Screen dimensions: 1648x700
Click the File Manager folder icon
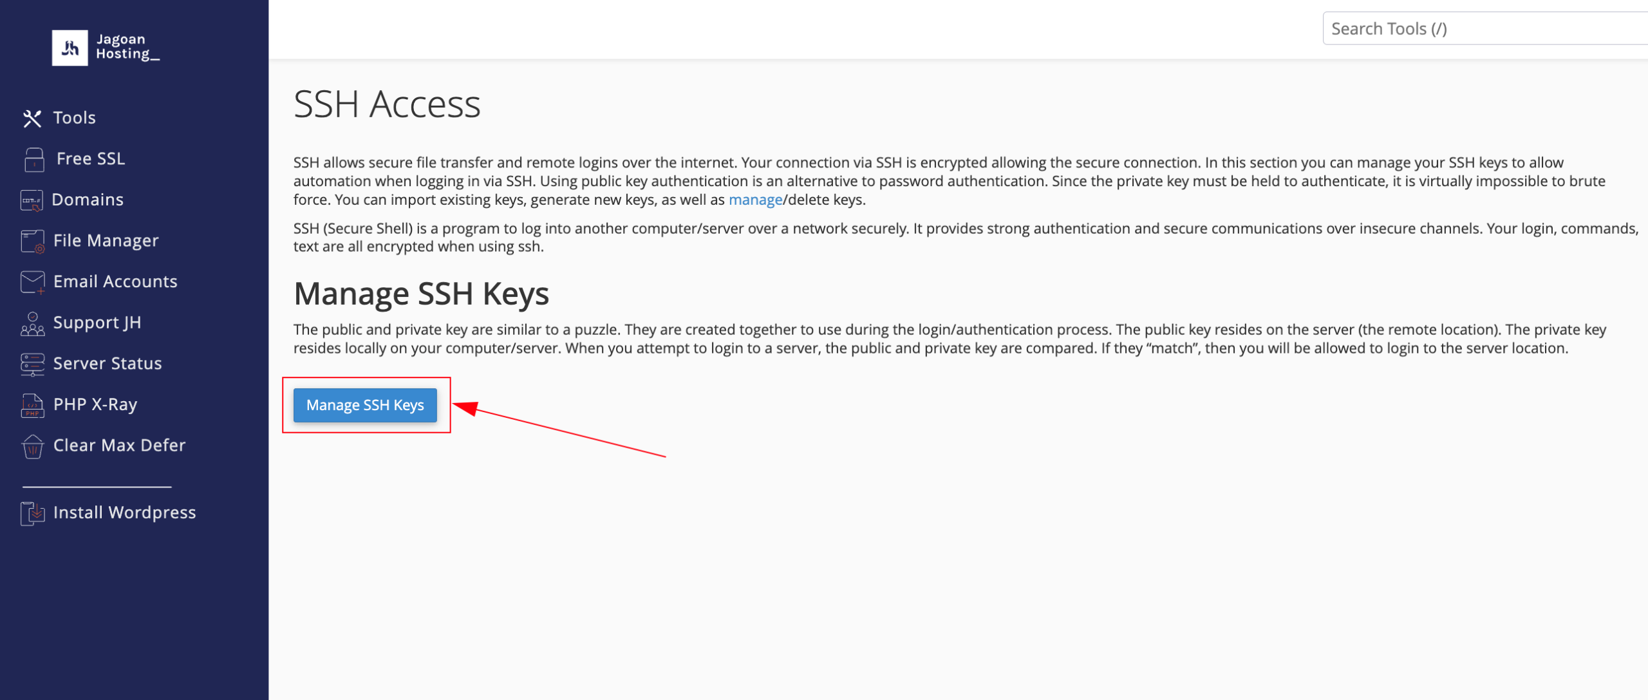pyautogui.click(x=32, y=241)
